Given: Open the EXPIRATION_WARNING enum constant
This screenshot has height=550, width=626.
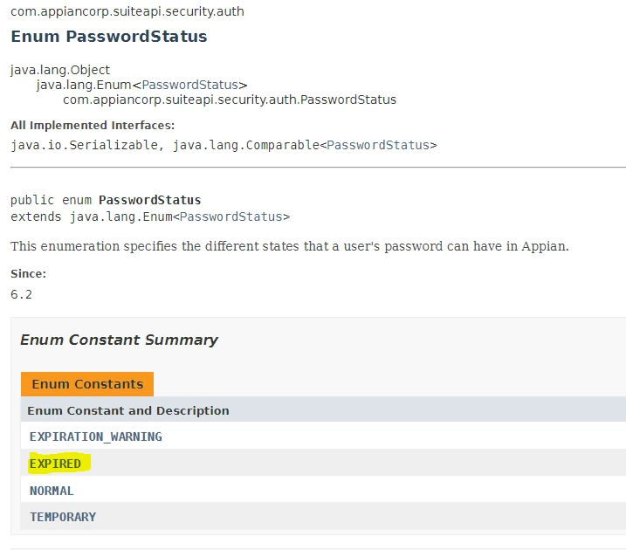Looking at the screenshot, I should pos(96,437).
